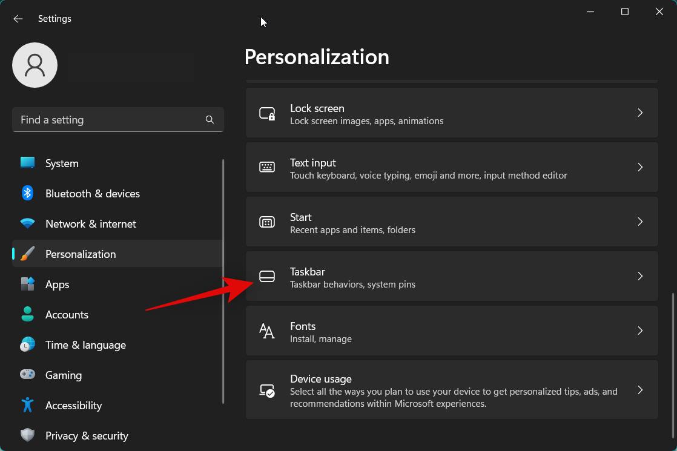Viewport: 677px width, 451px height.
Task: Click the Find a setting search box
Action: pos(118,119)
